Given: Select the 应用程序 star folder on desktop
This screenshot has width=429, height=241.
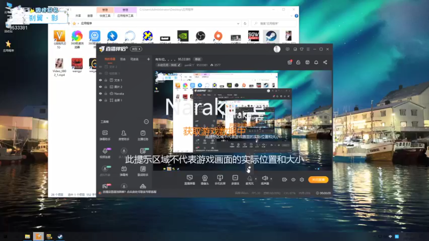Looking at the screenshot, I should click(x=8, y=46).
